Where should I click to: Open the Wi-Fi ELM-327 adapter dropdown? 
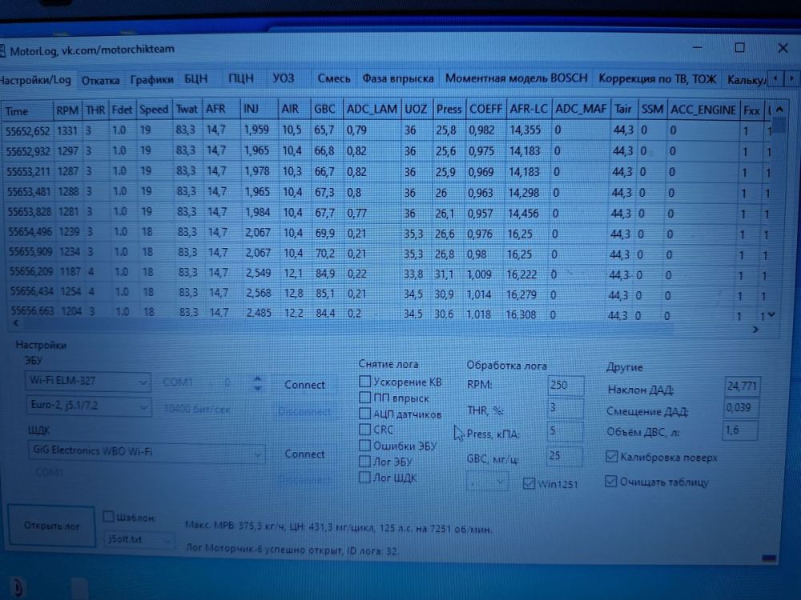click(88, 381)
